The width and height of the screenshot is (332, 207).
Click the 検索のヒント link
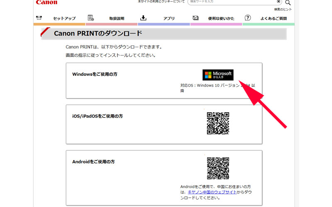283,9
